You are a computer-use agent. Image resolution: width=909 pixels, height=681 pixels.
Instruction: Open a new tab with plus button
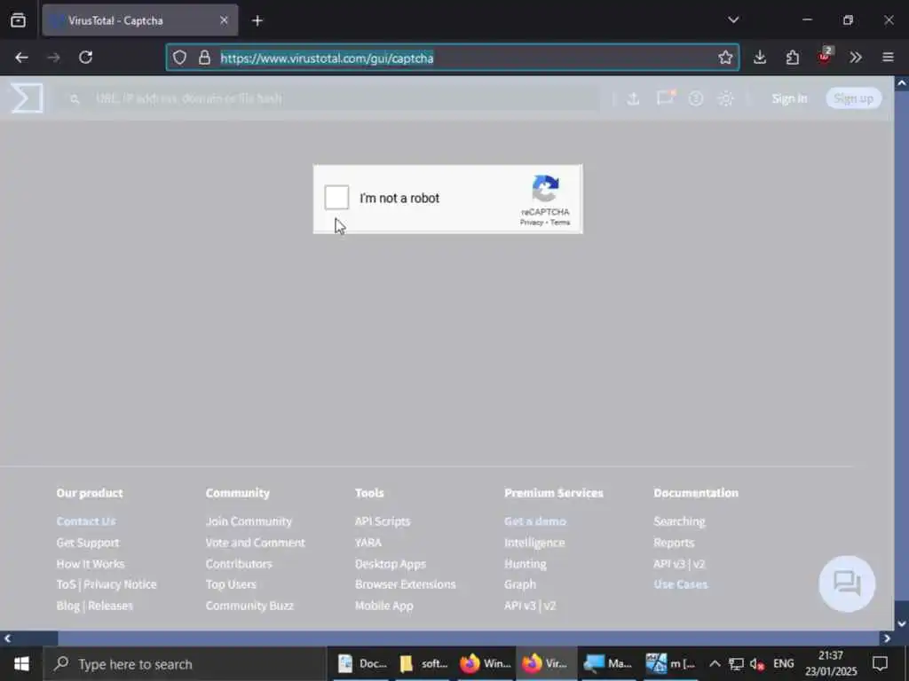click(257, 21)
